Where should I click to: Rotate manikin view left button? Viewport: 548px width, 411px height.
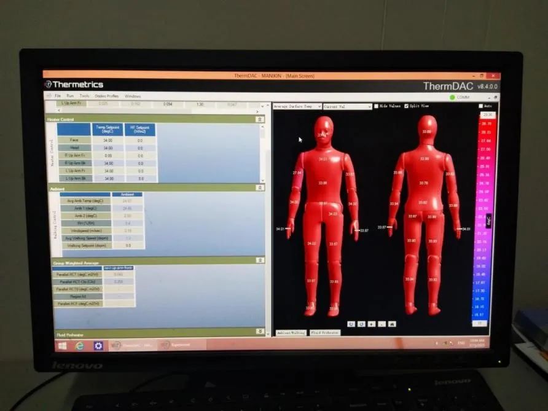(x=351, y=324)
